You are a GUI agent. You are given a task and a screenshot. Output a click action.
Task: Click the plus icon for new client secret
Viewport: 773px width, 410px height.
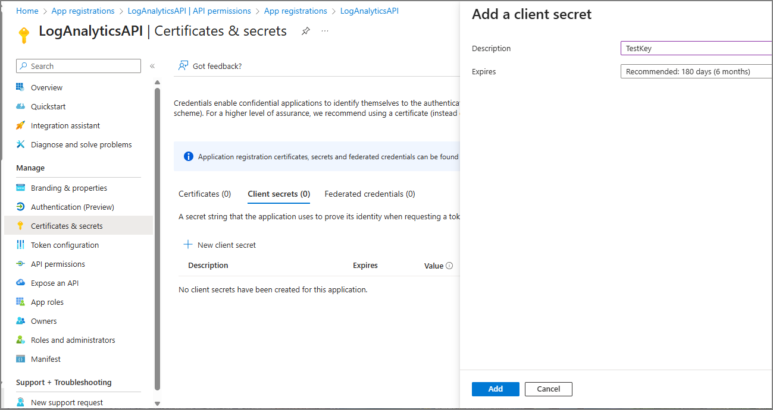coord(188,244)
